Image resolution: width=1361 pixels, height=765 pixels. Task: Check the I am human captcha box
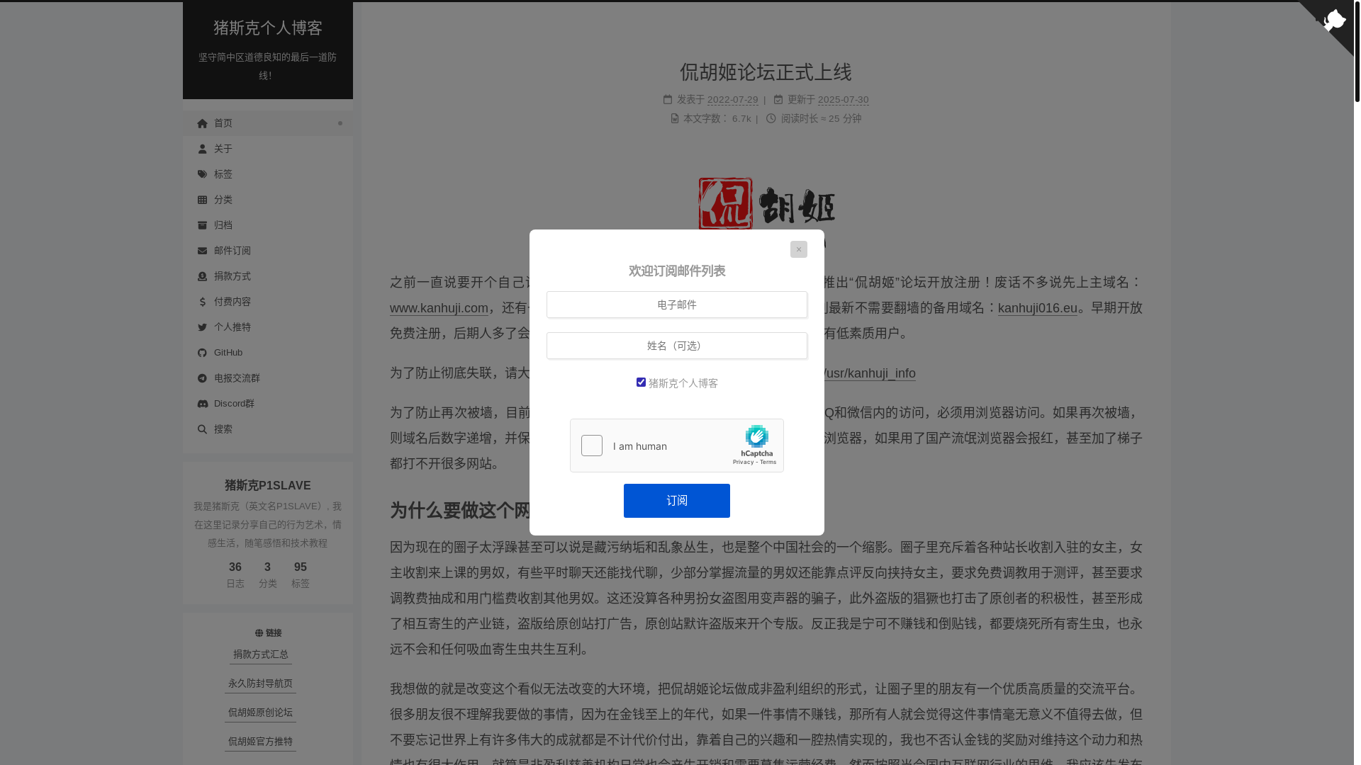tap(592, 446)
